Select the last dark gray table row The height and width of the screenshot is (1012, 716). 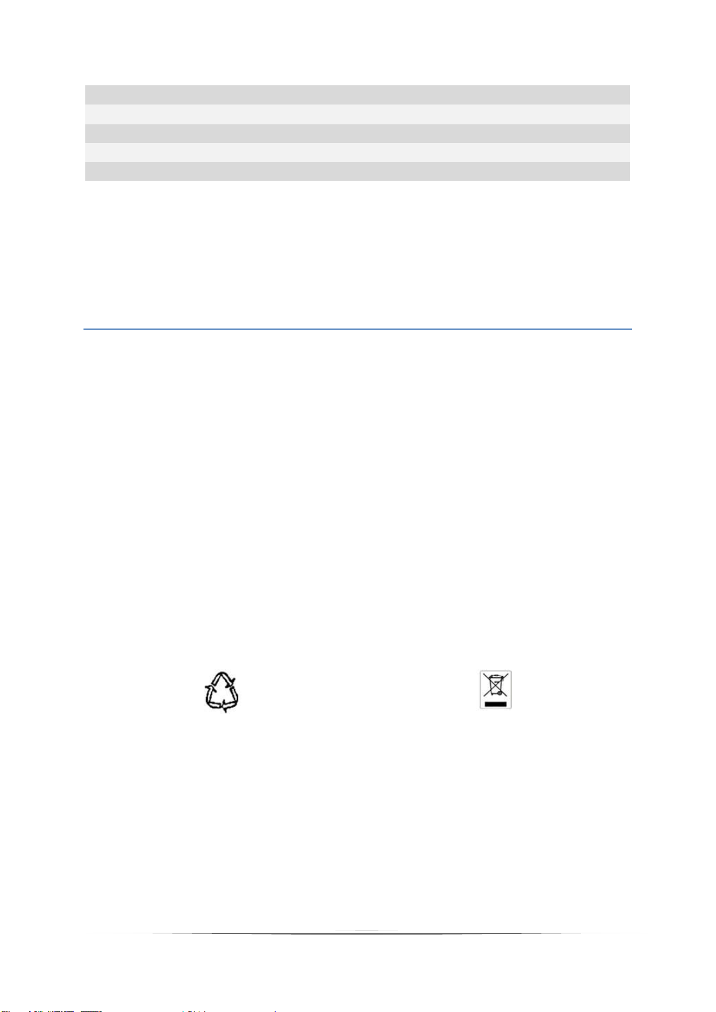tap(357, 172)
